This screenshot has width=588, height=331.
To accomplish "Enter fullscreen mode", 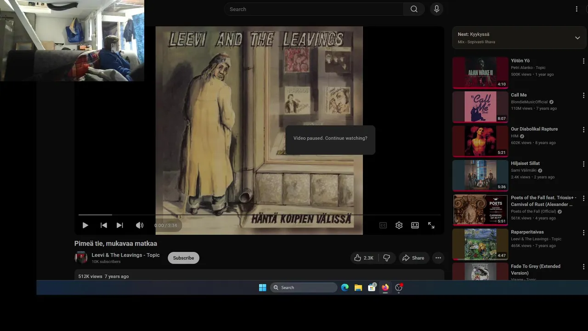I will [x=431, y=225].
